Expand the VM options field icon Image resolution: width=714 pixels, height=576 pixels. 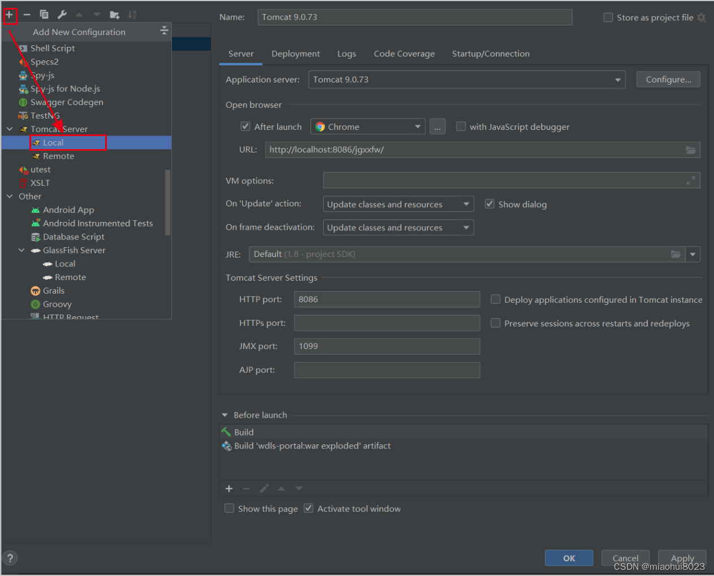tap(691, 181)
